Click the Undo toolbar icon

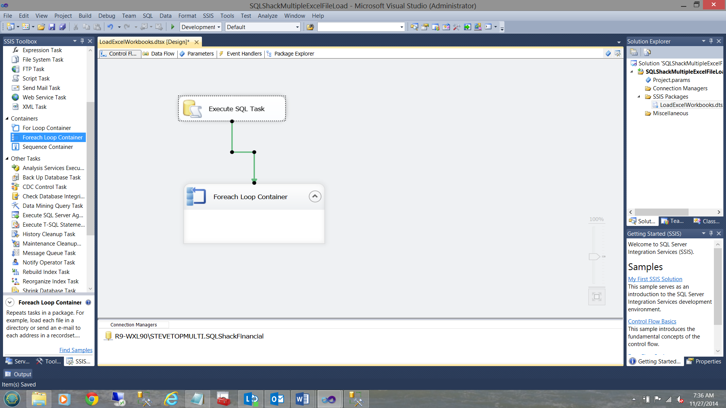pyautogui.click(x=110, y=27)
